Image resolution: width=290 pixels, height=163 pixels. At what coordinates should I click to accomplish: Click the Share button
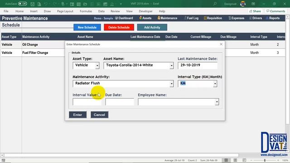[x=255, y=11]
